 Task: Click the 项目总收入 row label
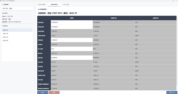coord(41,23)
